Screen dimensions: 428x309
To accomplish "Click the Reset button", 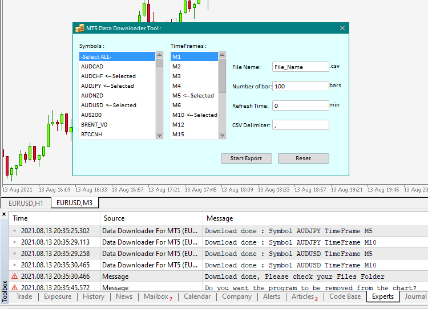I will [303, 158].
